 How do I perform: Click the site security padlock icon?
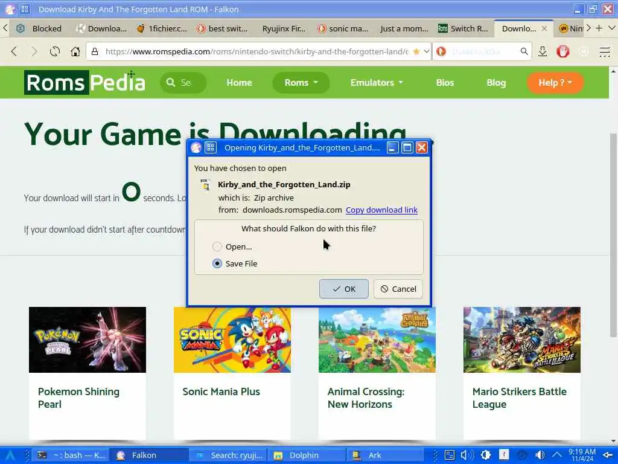point(95,51)
